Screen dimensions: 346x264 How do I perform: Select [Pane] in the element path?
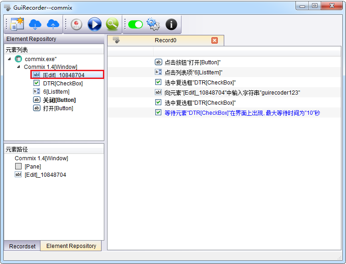point(33,167)
